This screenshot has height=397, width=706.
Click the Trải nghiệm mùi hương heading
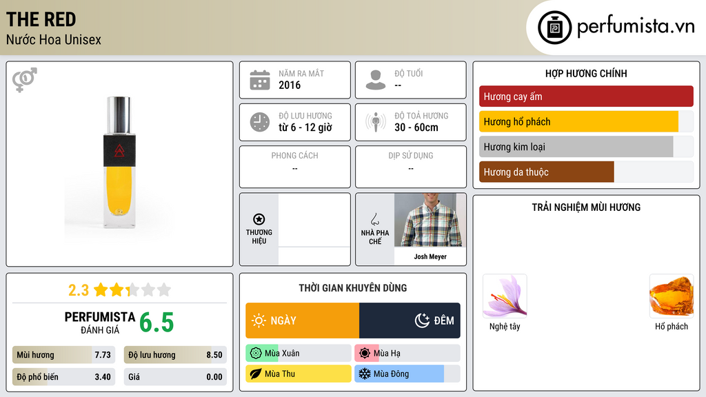point(586,207)
